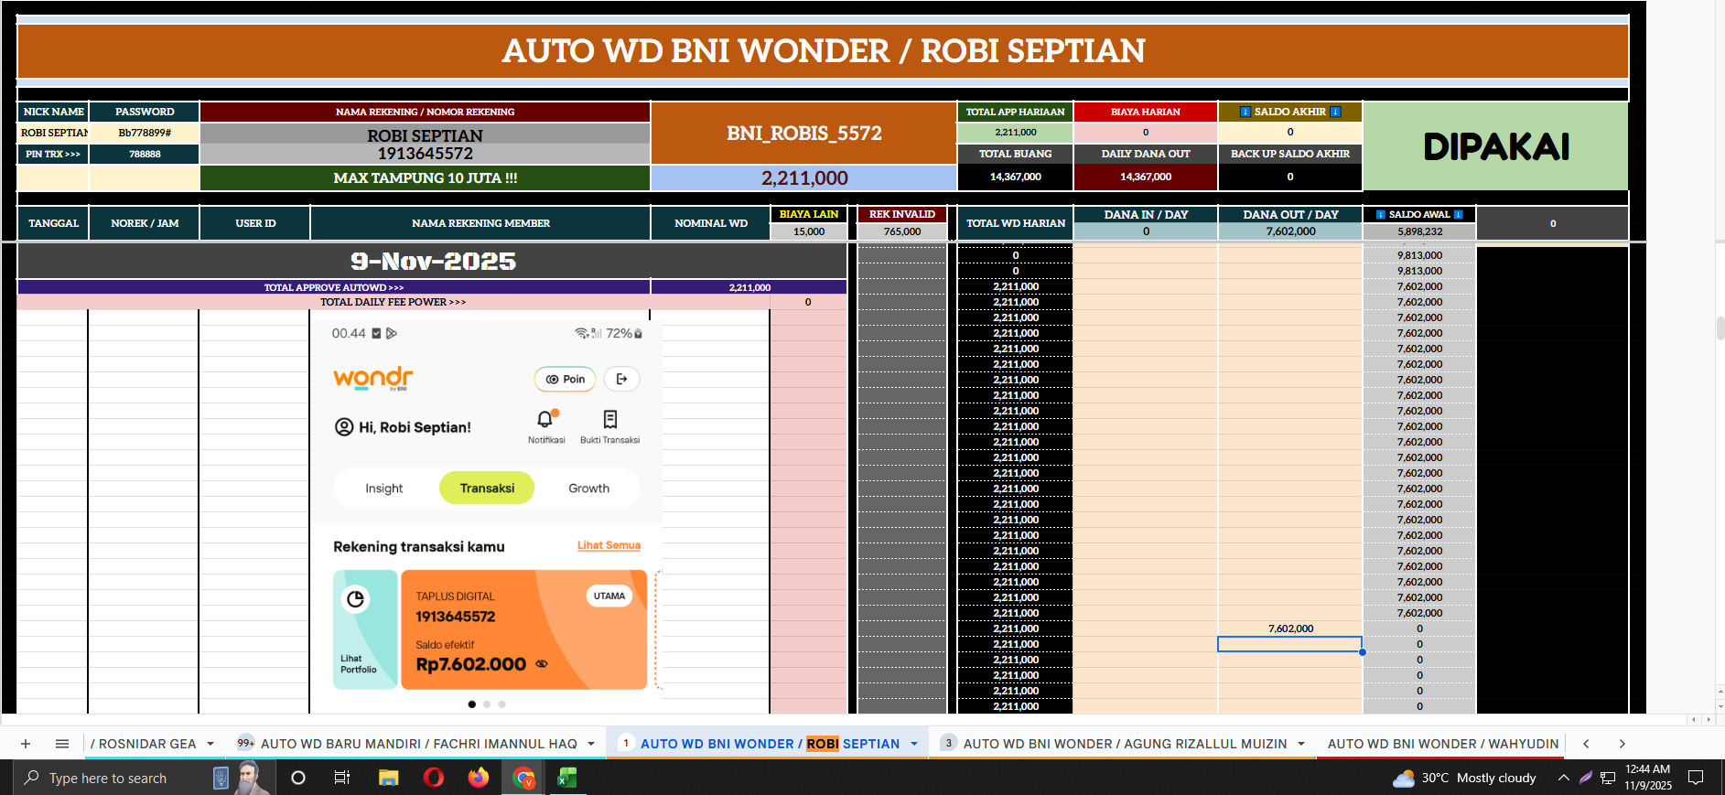Select the TOTAL BUANG header cell
The width and height of the screenshot is (1725, 795).
[x=1015, y=154]
